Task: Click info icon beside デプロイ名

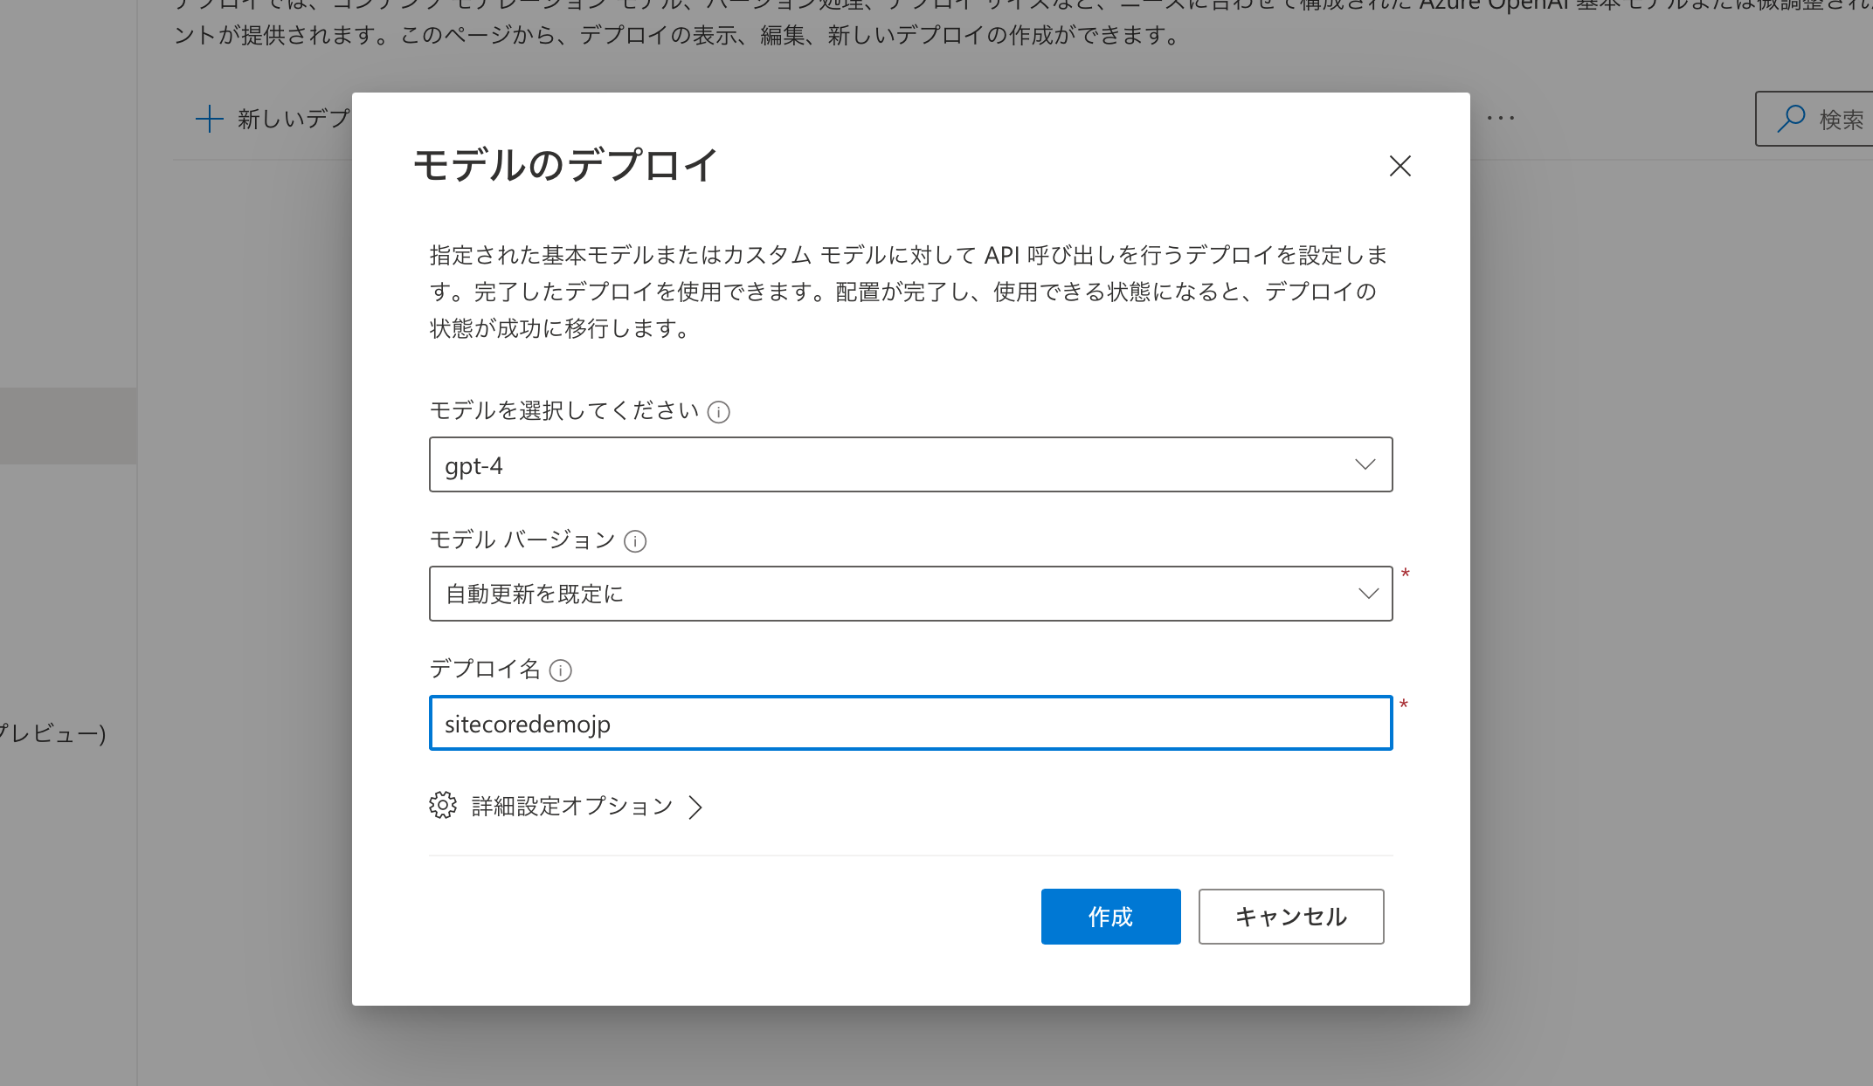Action: [560, 670]
